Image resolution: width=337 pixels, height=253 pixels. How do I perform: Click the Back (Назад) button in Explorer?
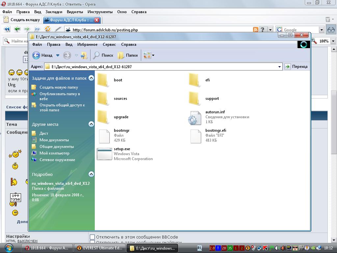coord(42,55)
